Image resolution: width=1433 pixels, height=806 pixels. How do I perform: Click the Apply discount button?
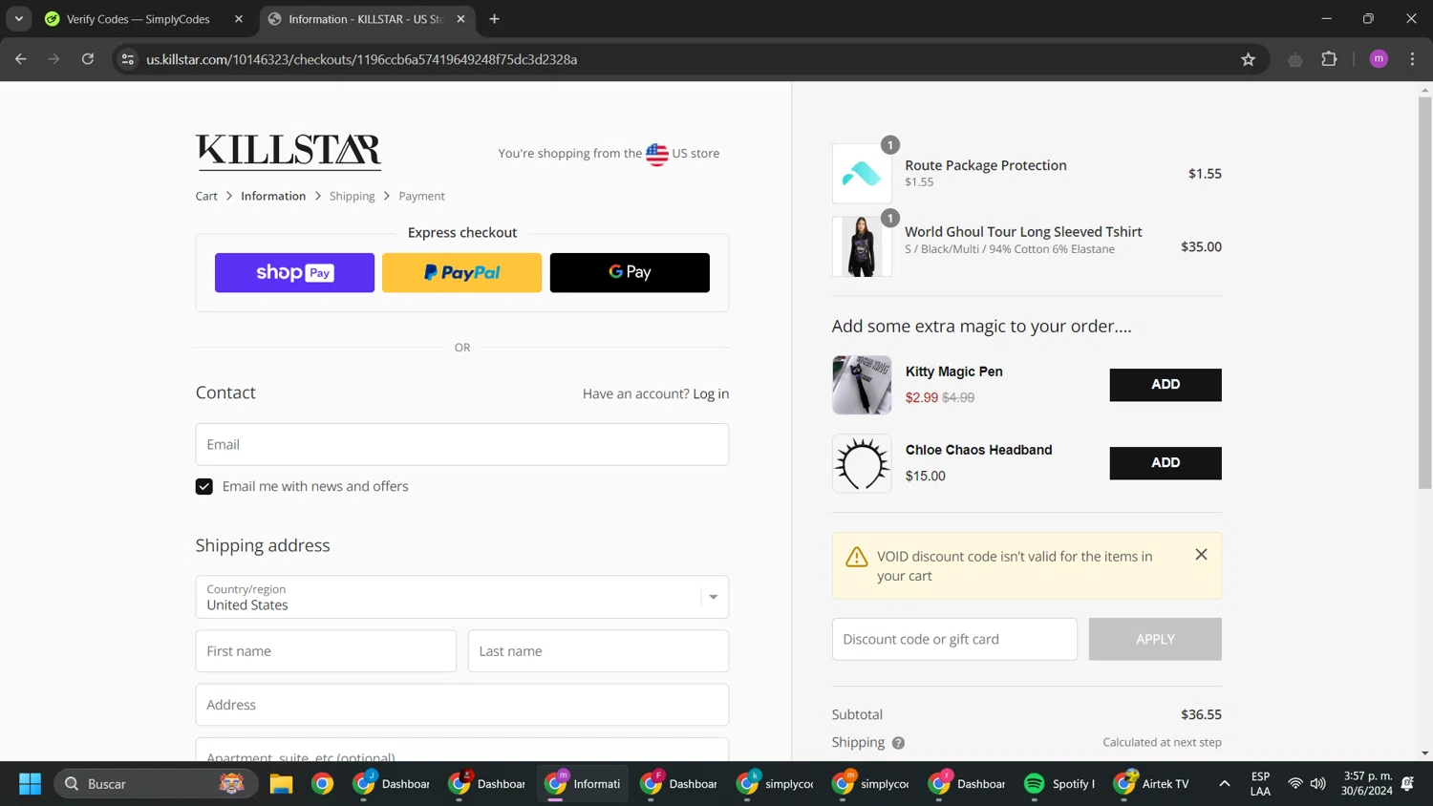pos(1155,639)
